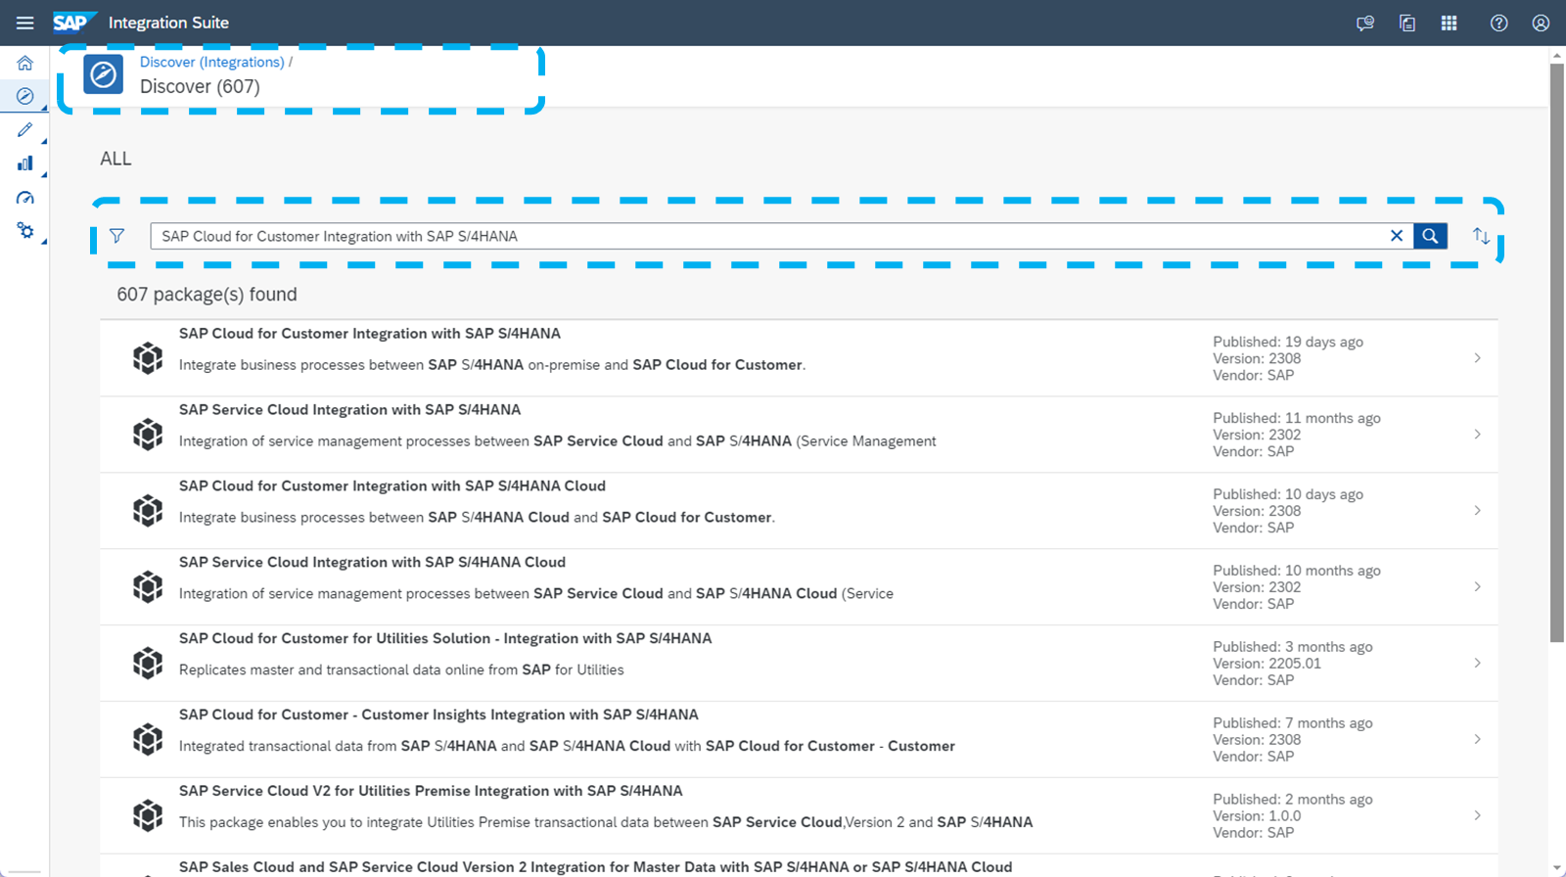
Task: Open the Monitor bar chart sidebar icon
Action: 25,163
